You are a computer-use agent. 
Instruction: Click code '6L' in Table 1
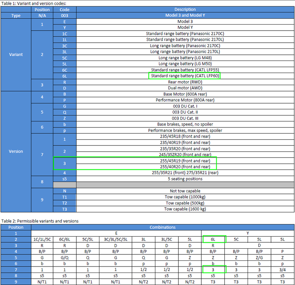[64, 76]
